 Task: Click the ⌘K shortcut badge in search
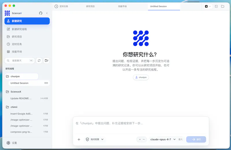point(31,61)
